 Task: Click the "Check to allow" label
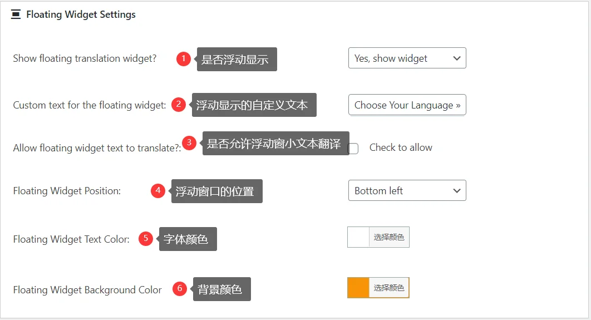[x=401, y=147]
